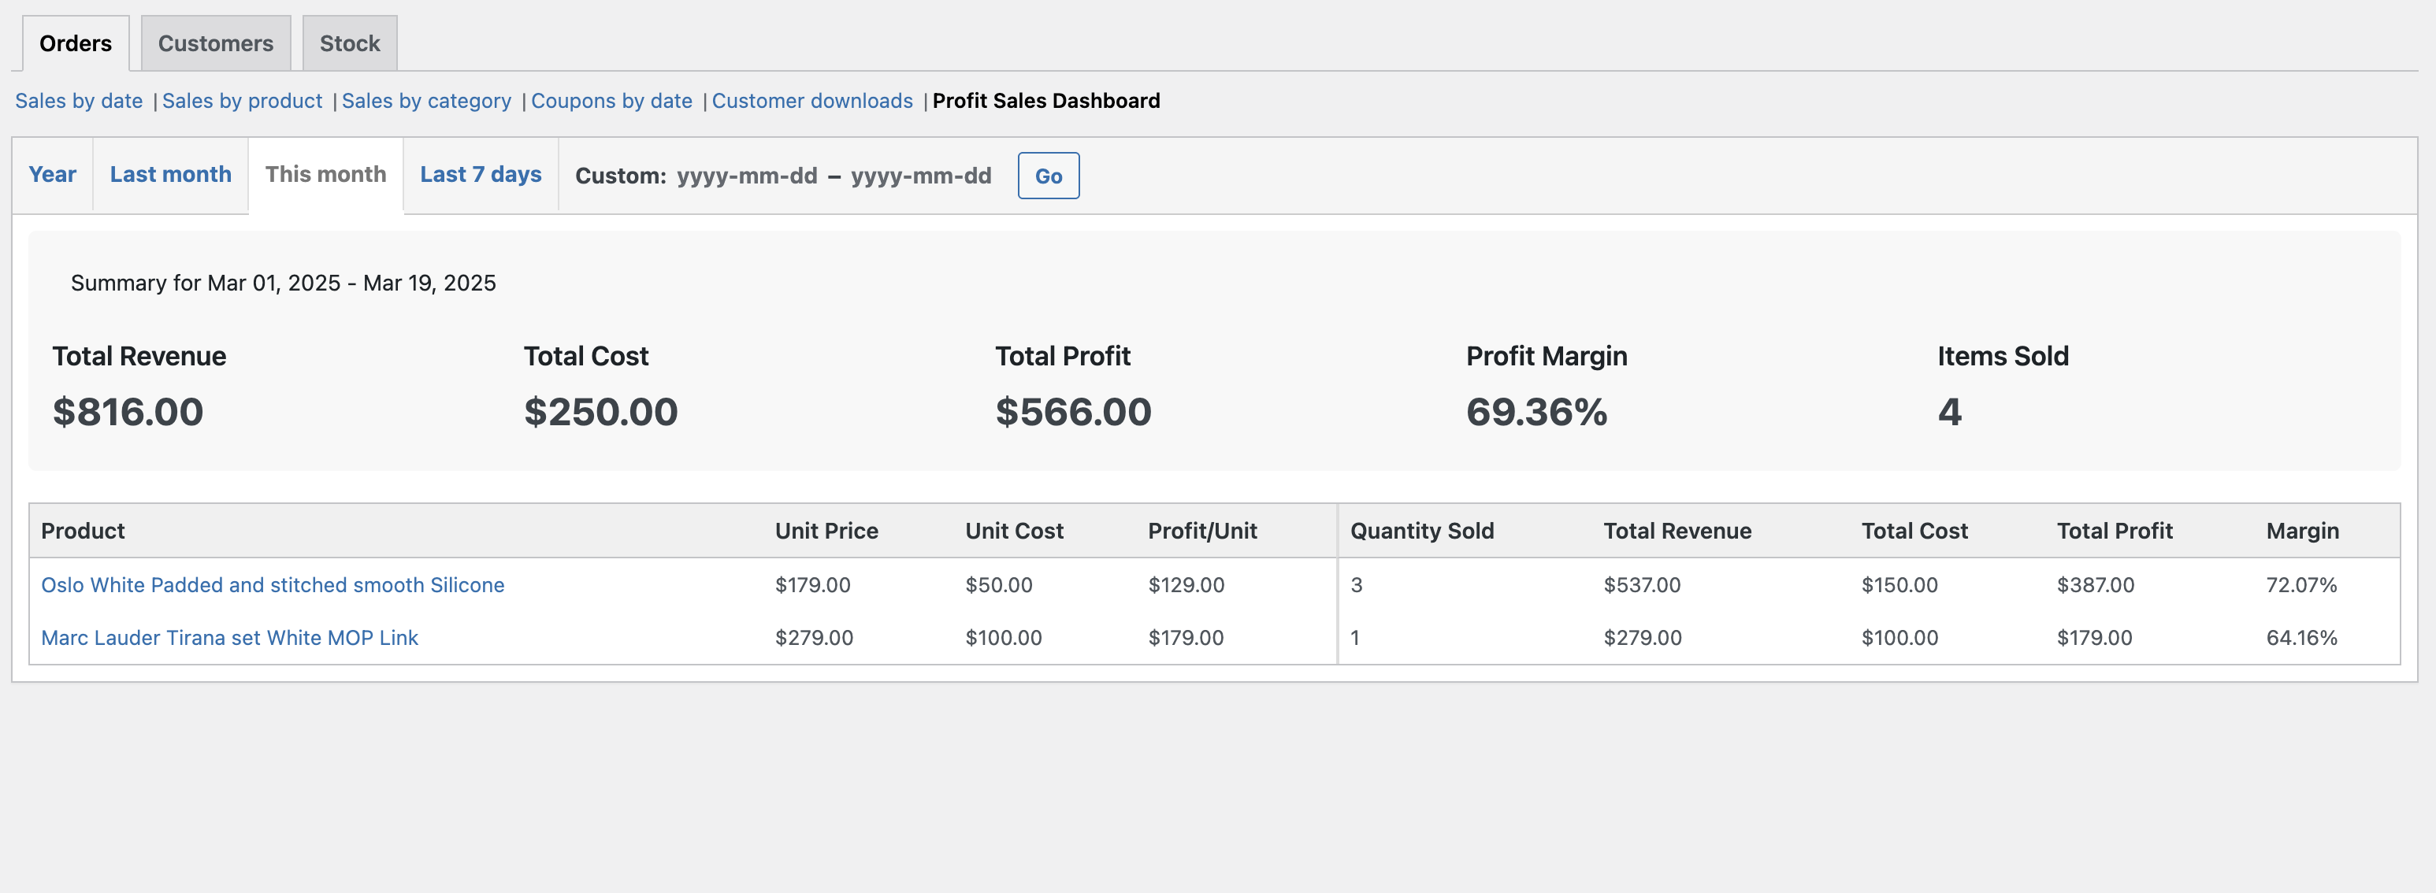Click the $279.00 unit price cell
The width and height of the screenshot is (2436, 893).
coord(814,638)
